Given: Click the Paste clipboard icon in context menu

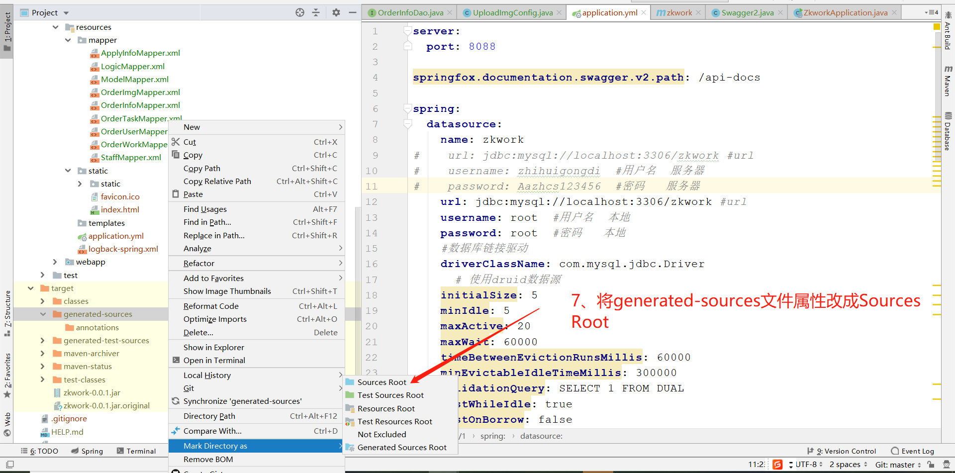Looking at the screenshot, I should tap(176, 194).
